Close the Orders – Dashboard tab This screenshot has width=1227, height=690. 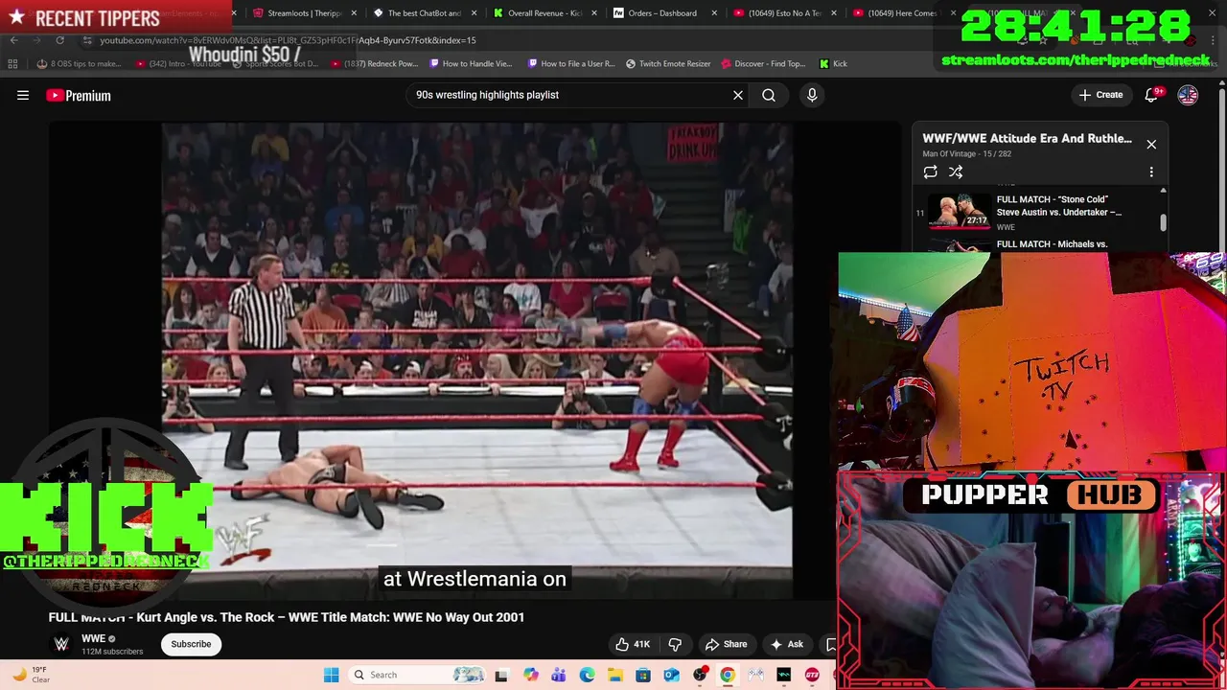click(713, 13)
